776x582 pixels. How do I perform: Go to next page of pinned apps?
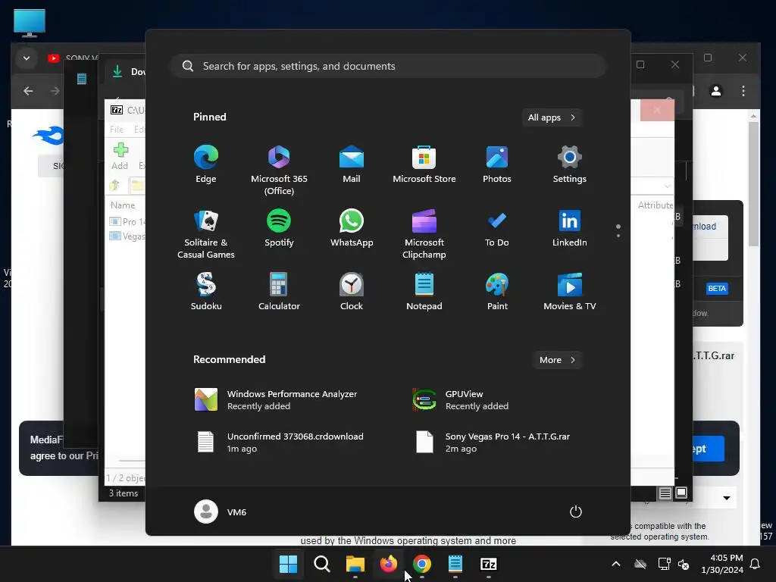tap(618, 236)
